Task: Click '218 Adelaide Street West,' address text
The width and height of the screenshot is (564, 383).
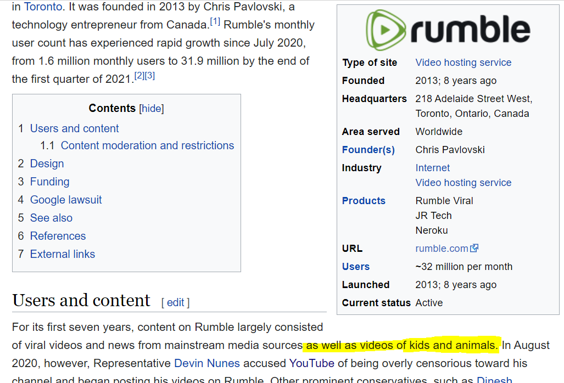Action: click(474, 99)
